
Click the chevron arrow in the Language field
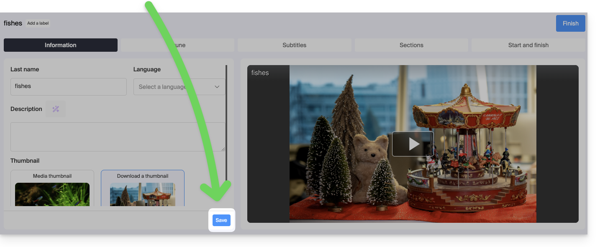click(x=217, y=87)
